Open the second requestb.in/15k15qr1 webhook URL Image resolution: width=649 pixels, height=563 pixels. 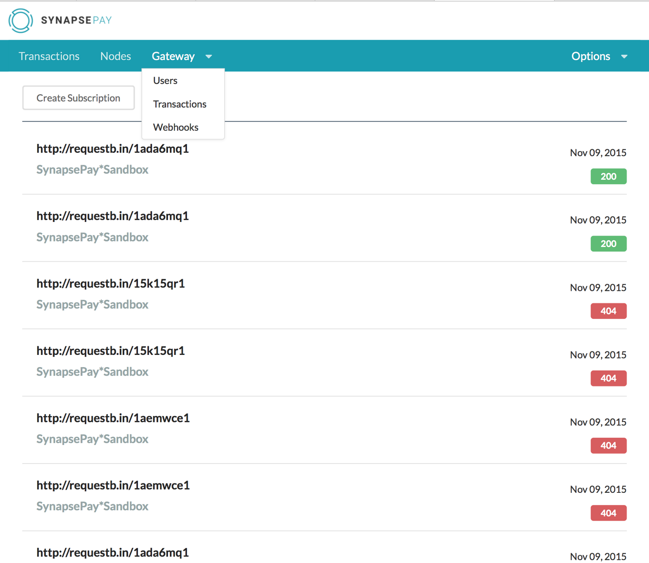[111, 351]
